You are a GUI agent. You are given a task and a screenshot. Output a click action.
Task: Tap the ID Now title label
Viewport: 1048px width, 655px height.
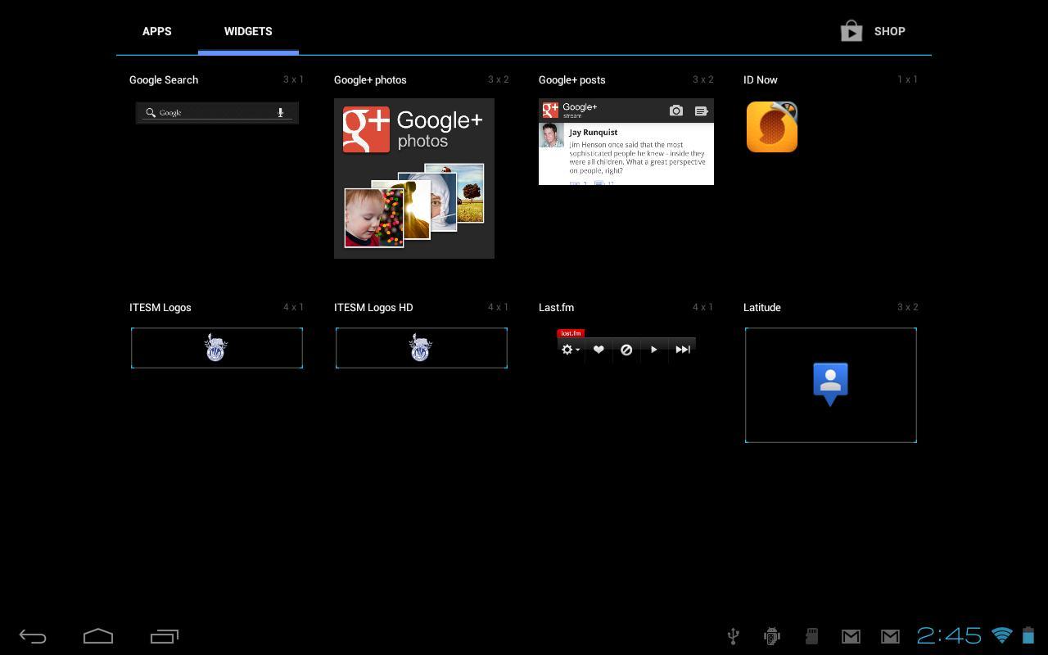761,79
